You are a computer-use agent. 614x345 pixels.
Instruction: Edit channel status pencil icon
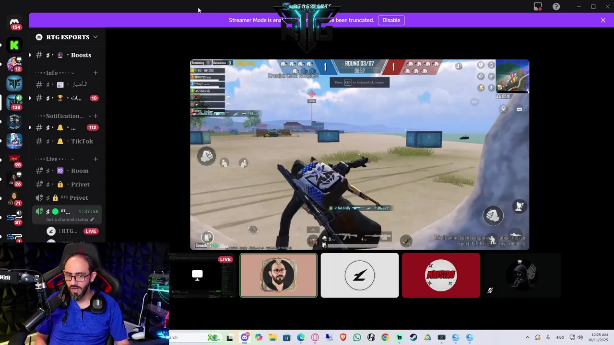(92, 219)
